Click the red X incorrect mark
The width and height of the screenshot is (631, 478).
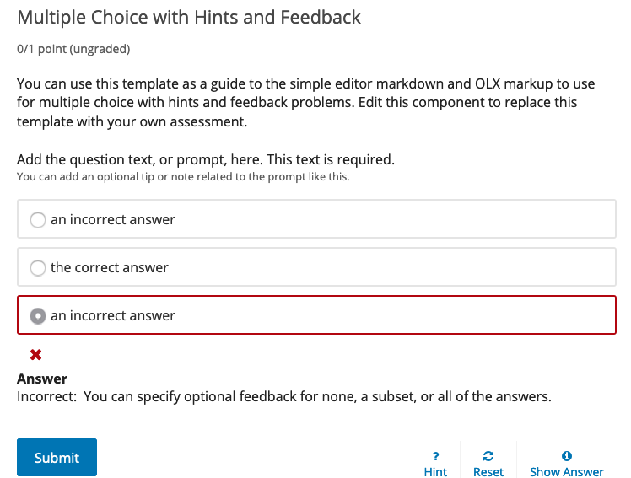(36, 355)
